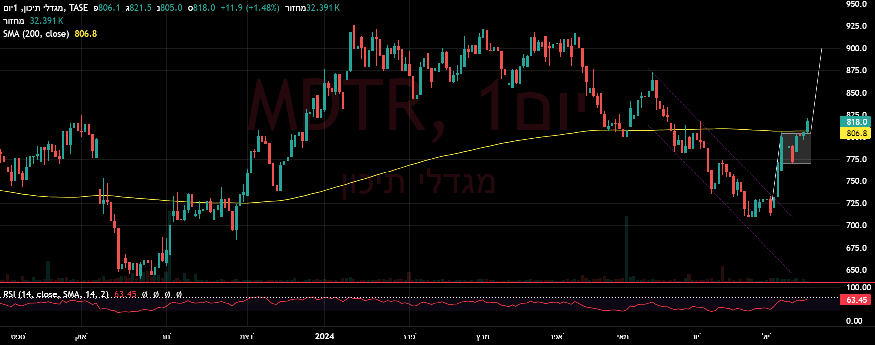Click the 725.0 price axis label
This screenshot has height=345, width=875.
[x=856, y=203]
